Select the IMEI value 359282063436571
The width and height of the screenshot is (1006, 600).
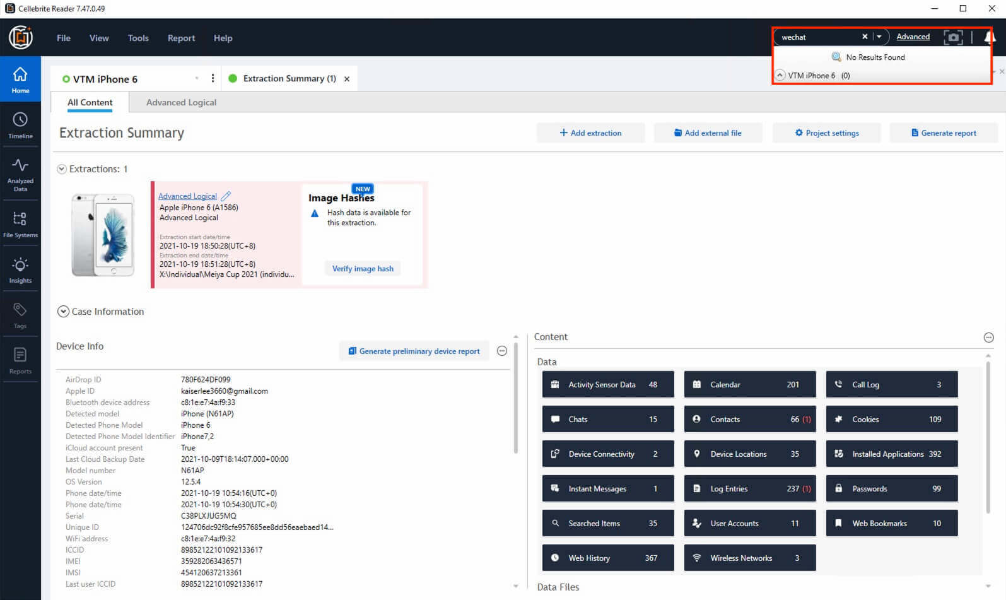pyautogui.click(x=211, y=562)
